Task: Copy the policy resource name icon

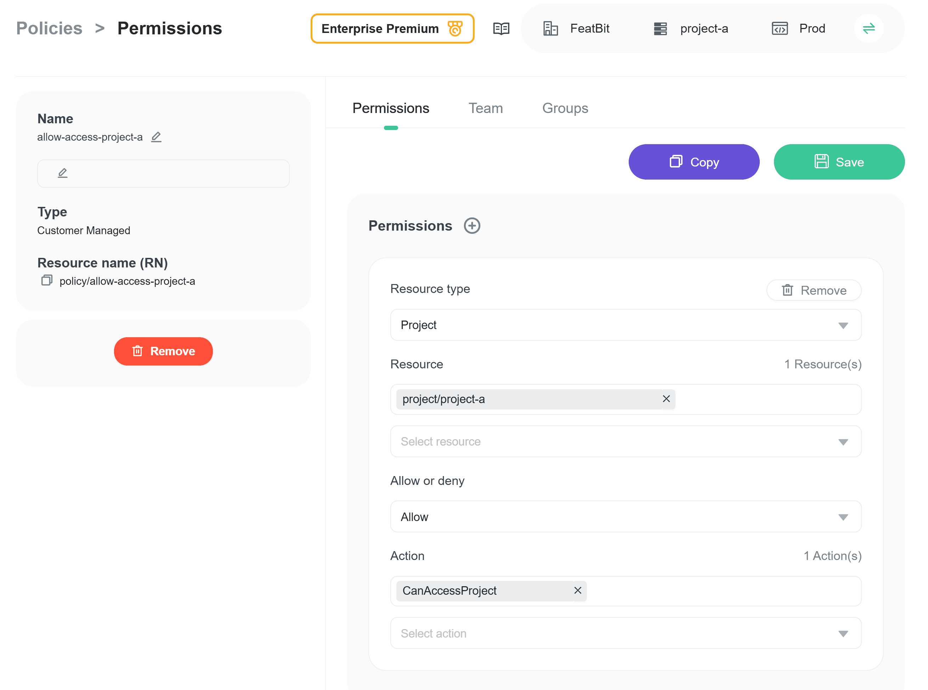Action: [x=47, y=280]
